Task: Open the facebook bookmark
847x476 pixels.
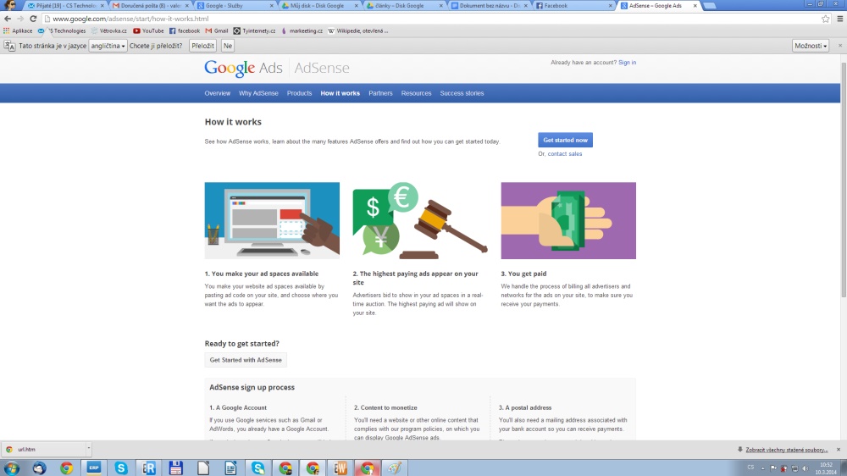Action: click(185, 30)
